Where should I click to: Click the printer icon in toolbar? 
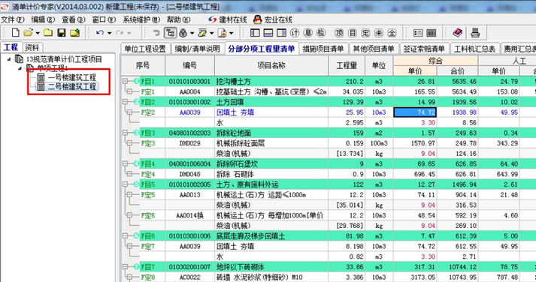tap(475, 33)
